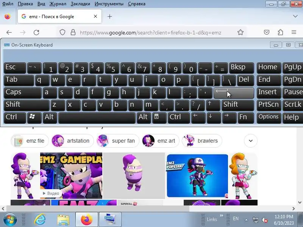Open Windows Explorer folder on taskbar
The image size is (303, 227).
(x=63, y=220)
